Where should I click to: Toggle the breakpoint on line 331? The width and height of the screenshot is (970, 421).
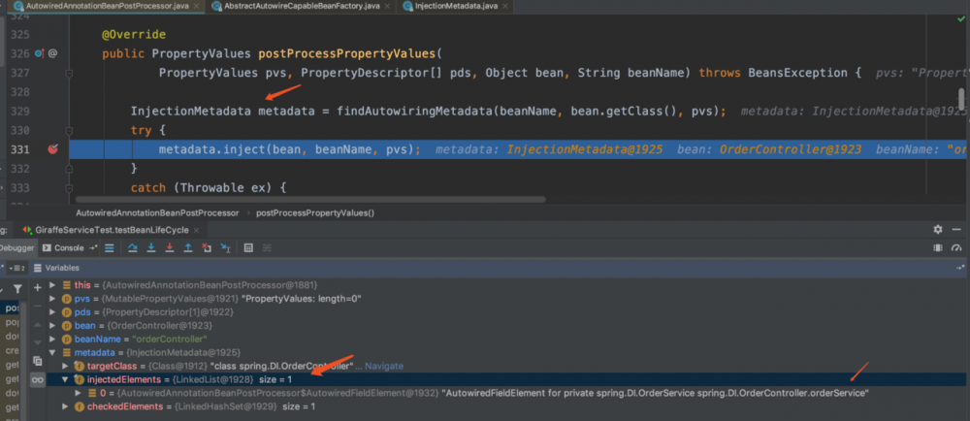[x=52, y=149]
